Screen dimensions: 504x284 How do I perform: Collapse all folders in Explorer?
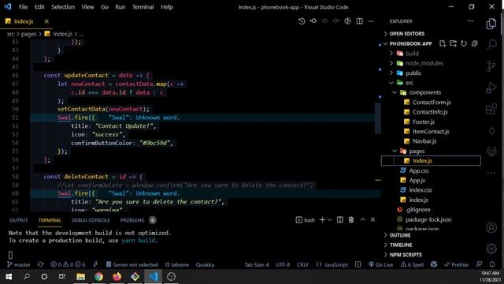pyautogui.click(x=474, y=43)
